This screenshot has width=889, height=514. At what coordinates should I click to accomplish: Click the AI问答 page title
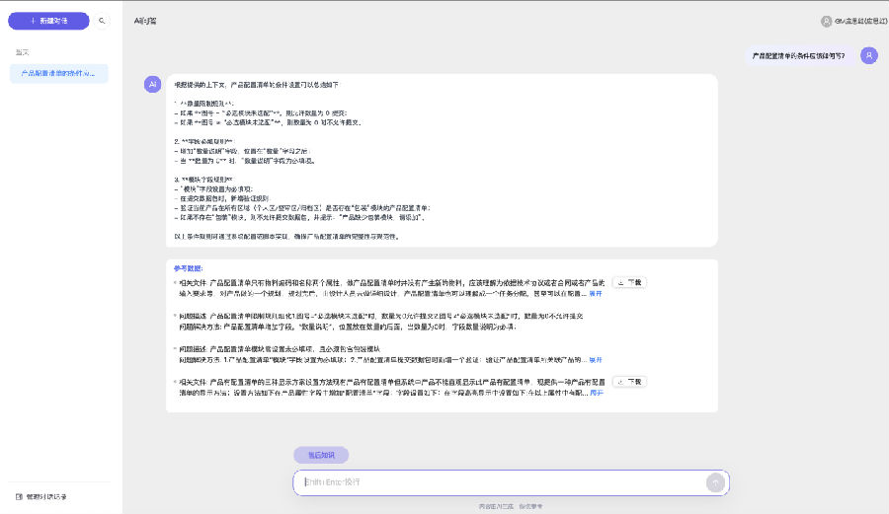[x=145, y=21]
